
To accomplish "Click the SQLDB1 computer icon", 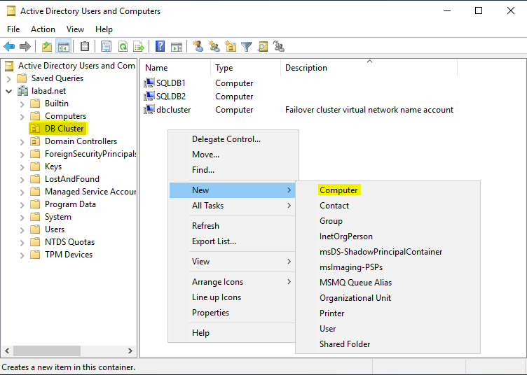I will click(x=149, y=83).
